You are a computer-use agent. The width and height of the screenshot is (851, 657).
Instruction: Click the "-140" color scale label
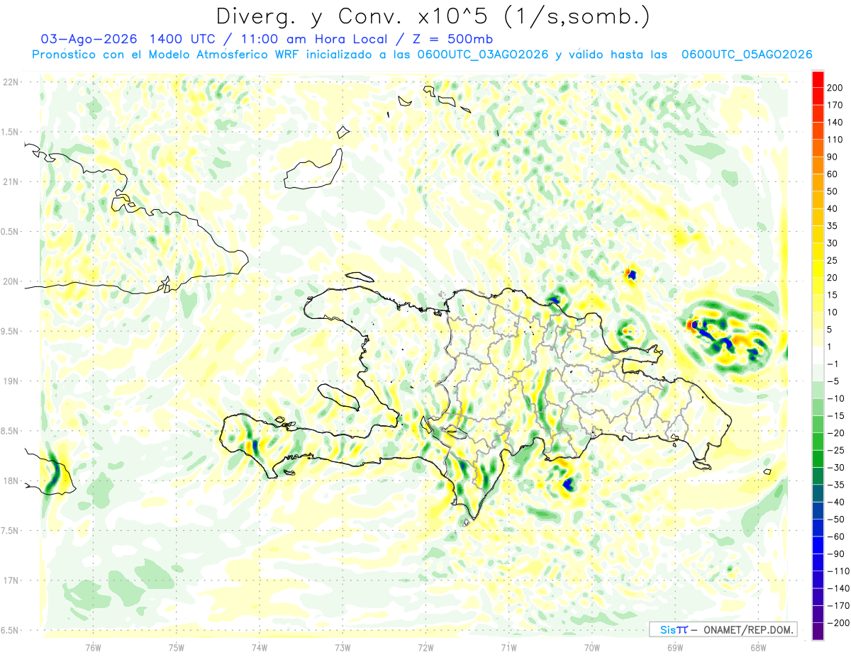pyautogui.click(x=838, y=589)
